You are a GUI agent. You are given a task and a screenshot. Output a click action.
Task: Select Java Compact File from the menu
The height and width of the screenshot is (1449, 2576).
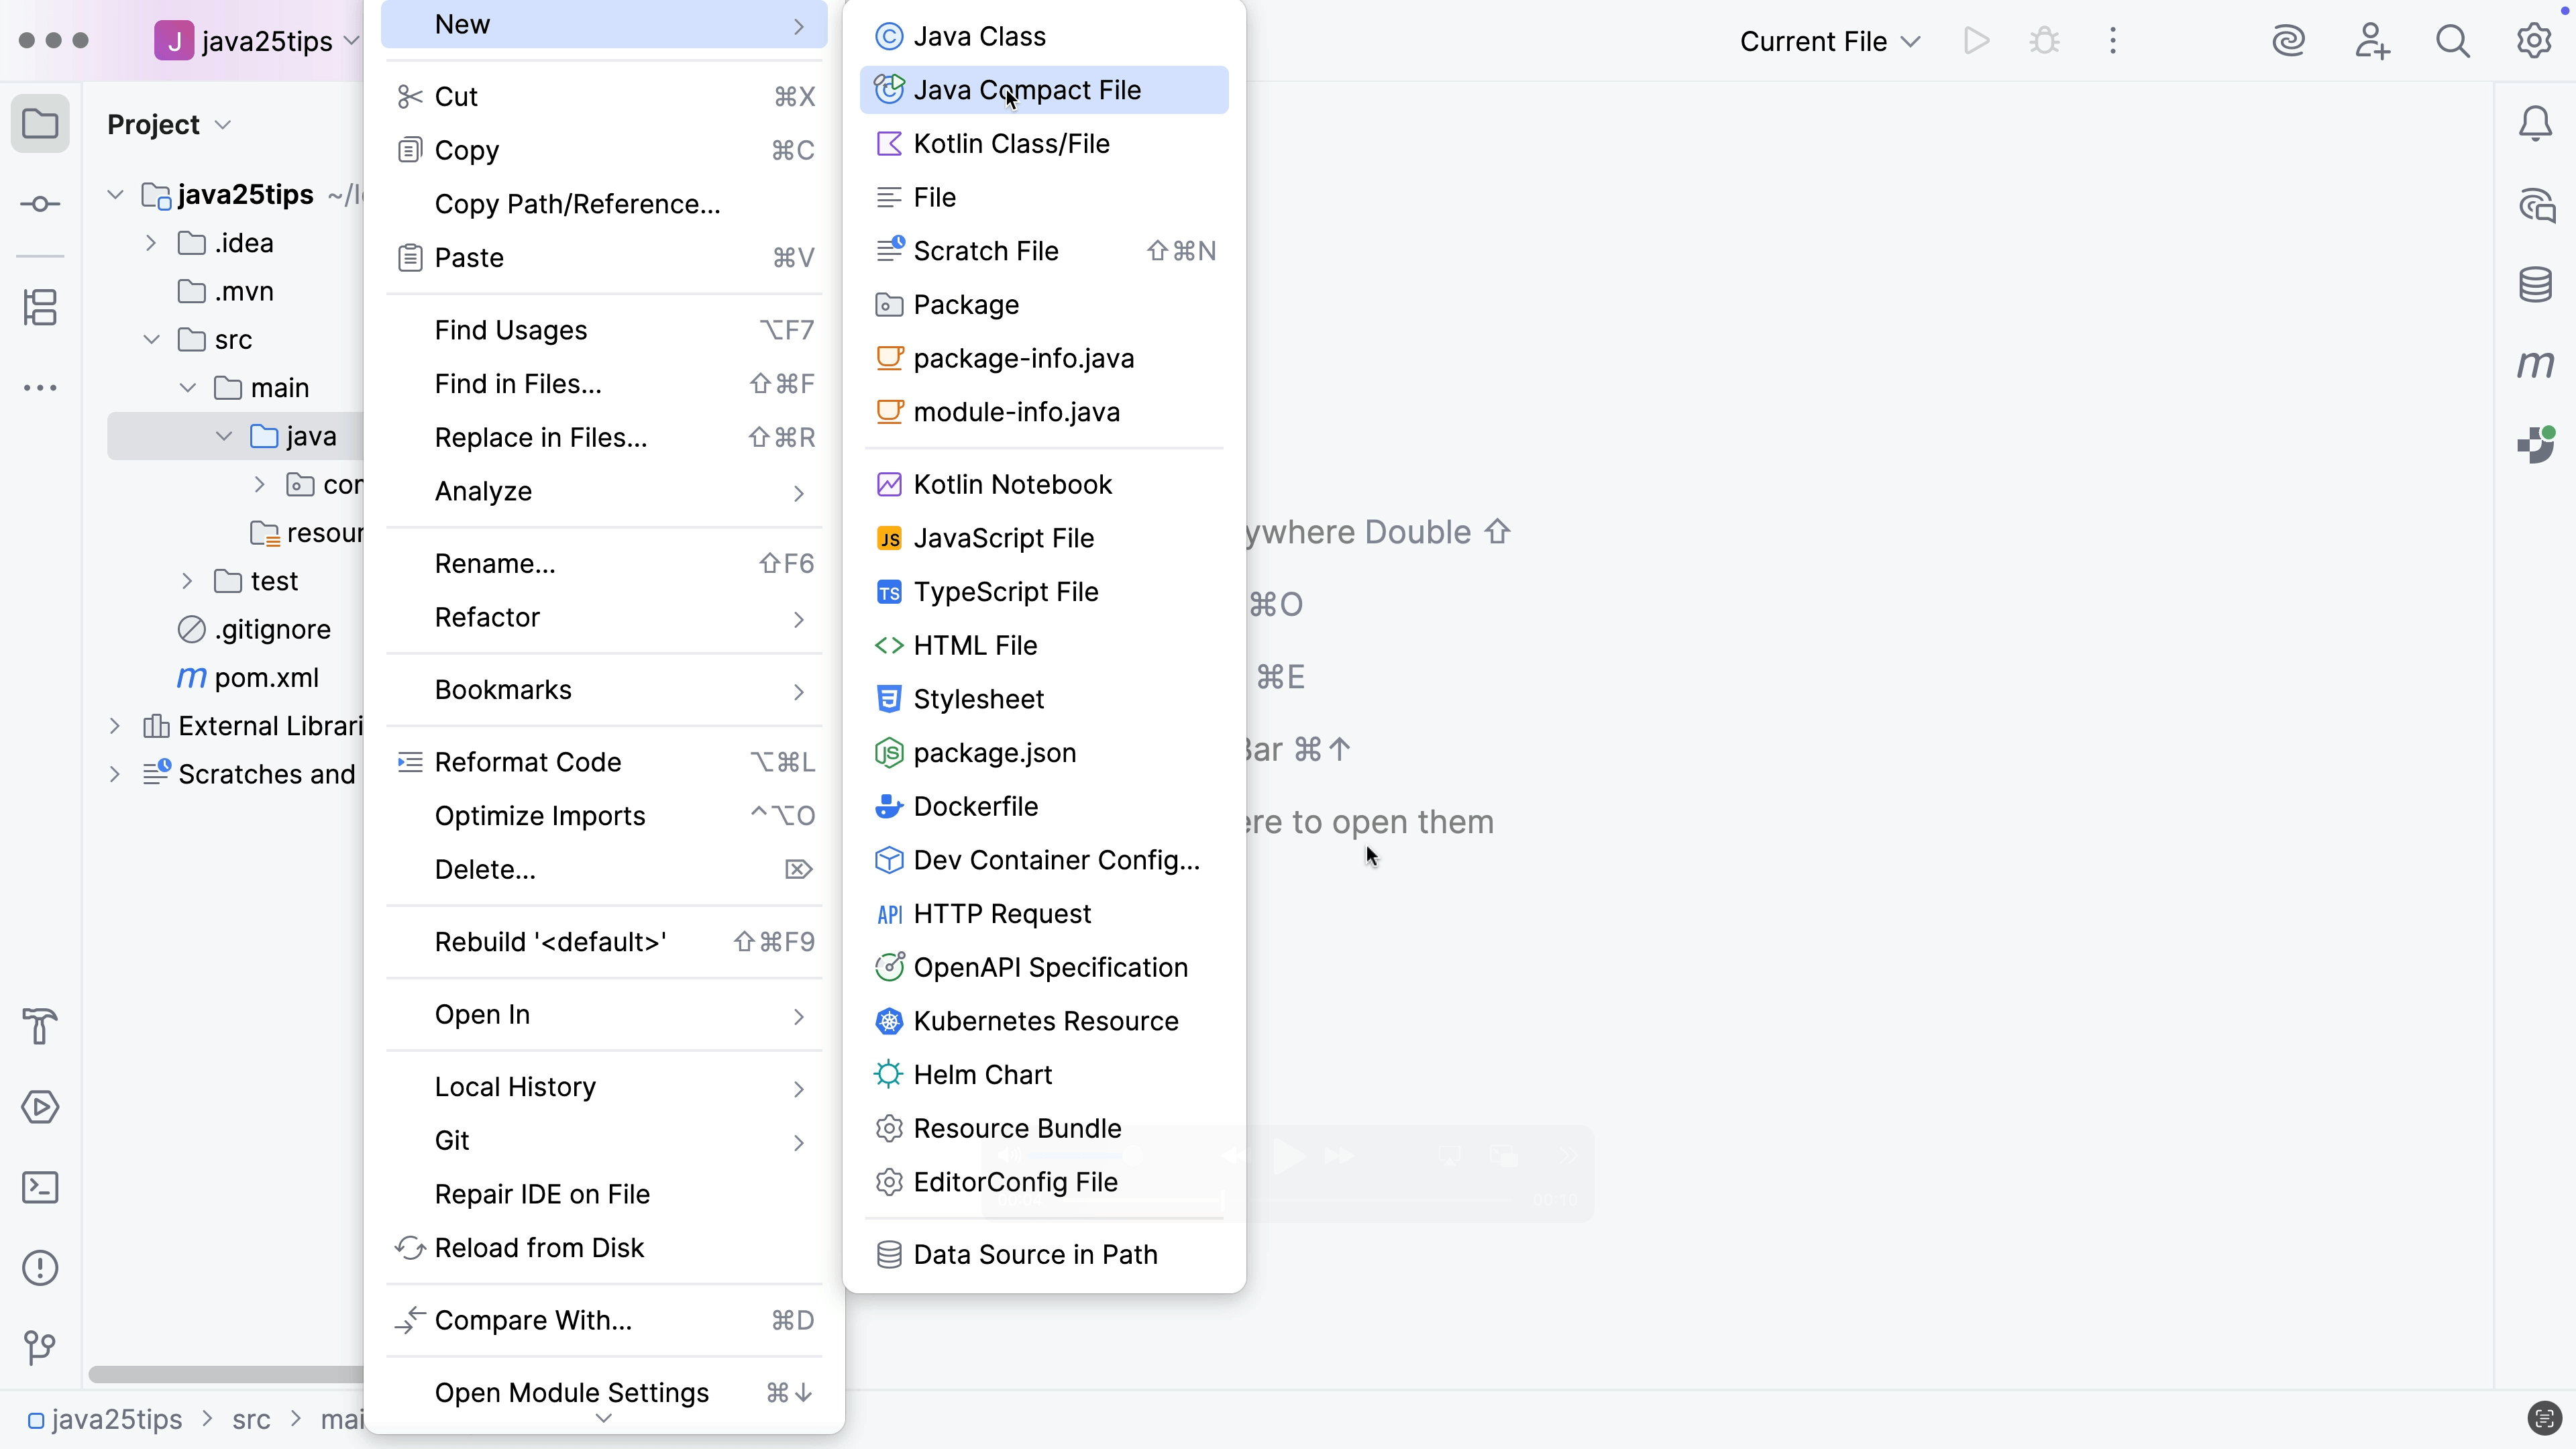[x=1027, y=89]
